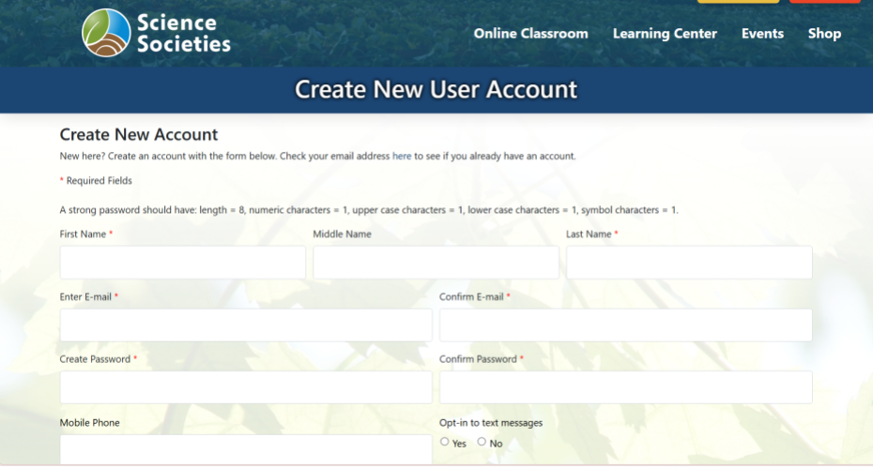873x468 pixels.
Task: Go to the Events page
Action: tap(762, 34)
